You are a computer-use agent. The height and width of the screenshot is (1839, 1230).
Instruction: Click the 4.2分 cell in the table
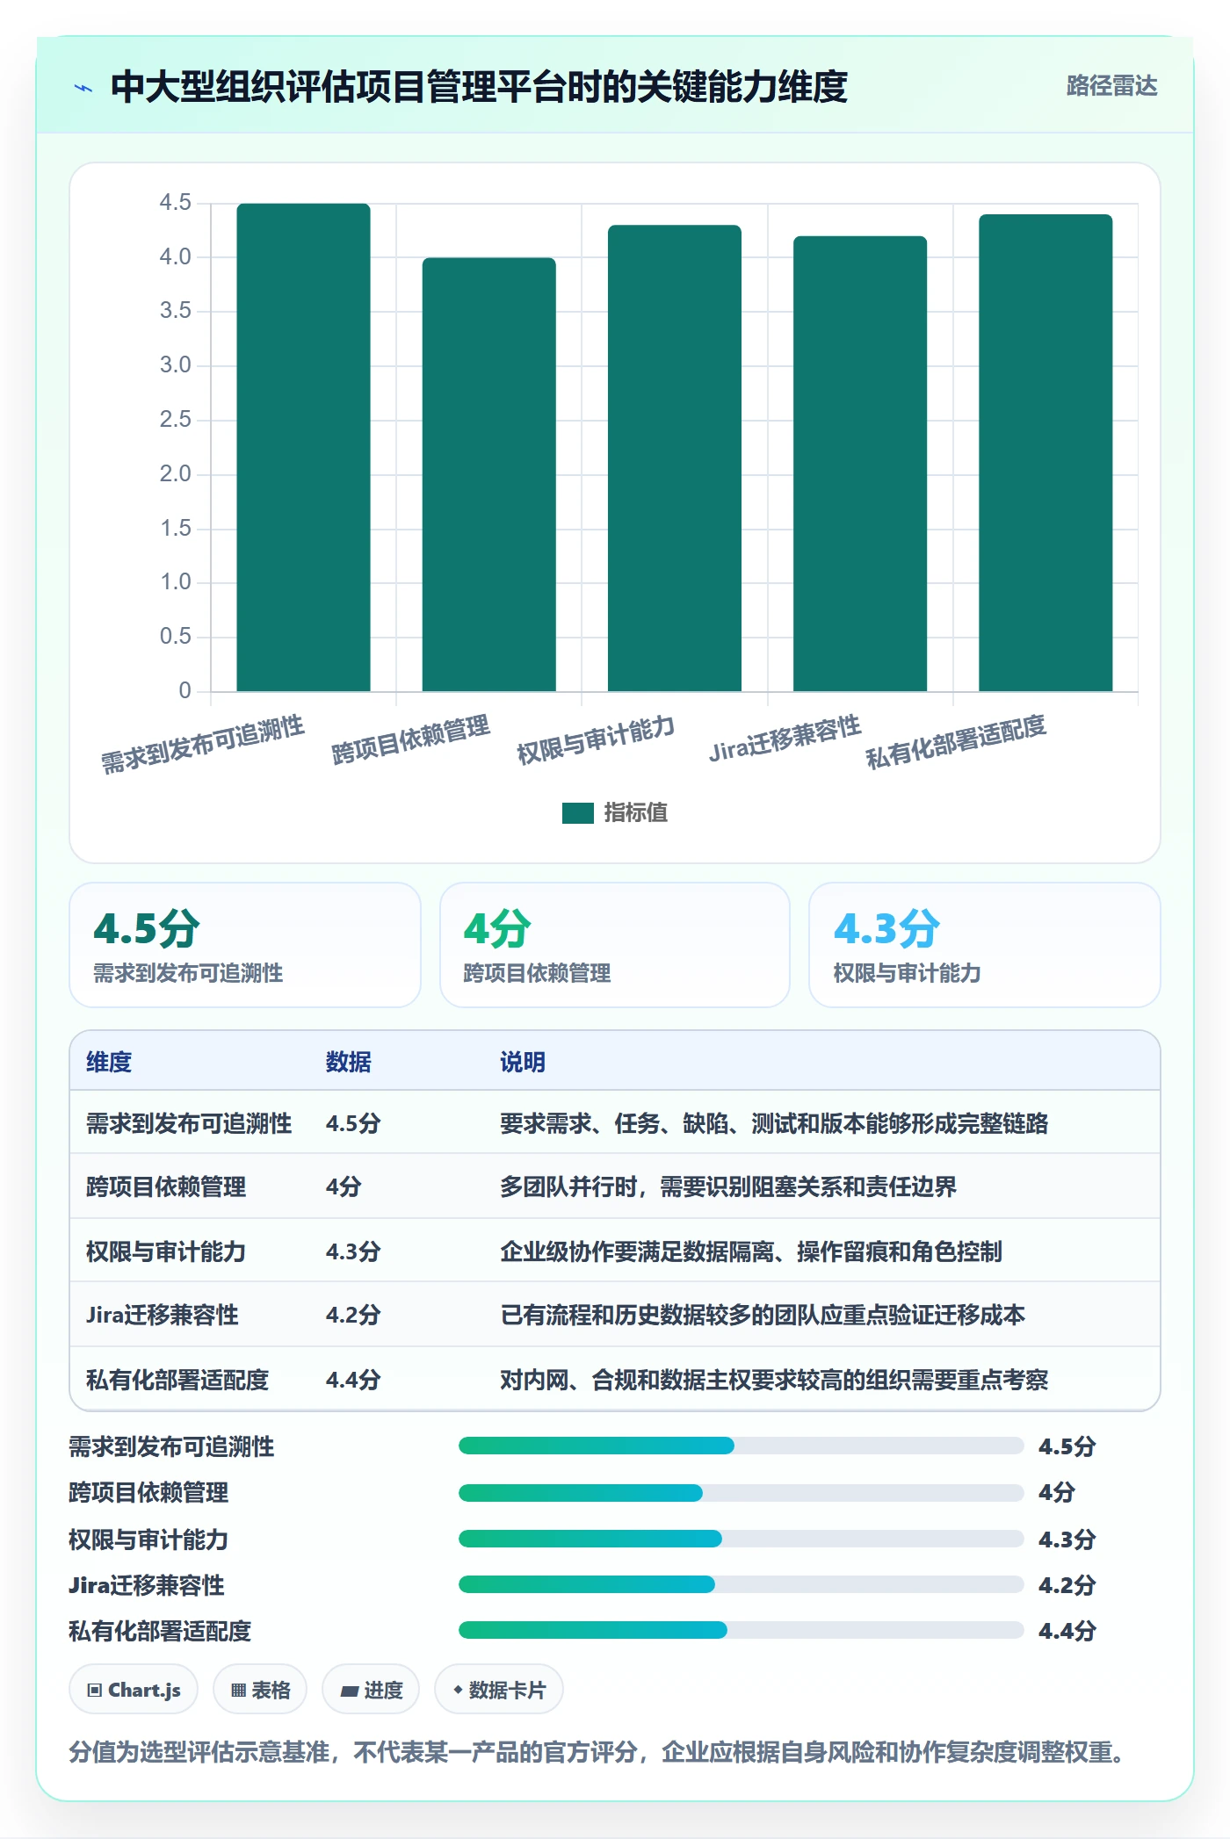353,1315
